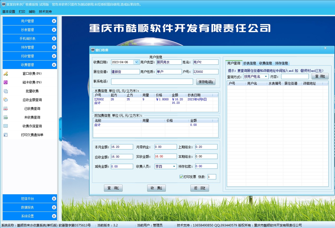Click the 应收金额查询 chat bubble icon
The image size is (335, 228).
pyautogui.click(x=6, y=100)
